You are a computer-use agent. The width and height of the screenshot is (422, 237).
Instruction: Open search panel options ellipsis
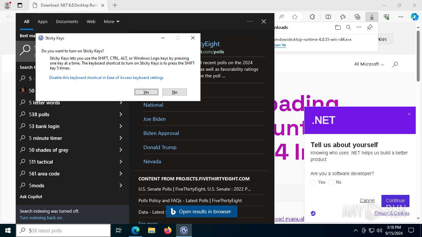click(x=250, y=21)
